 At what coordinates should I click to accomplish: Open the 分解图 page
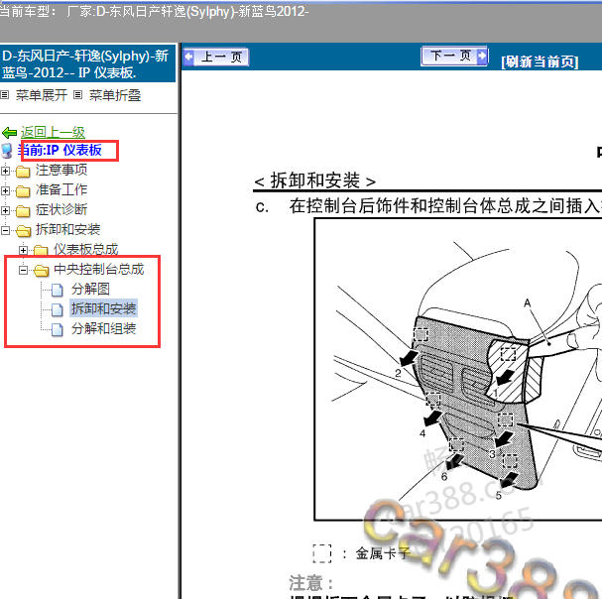tap(90, 290)
